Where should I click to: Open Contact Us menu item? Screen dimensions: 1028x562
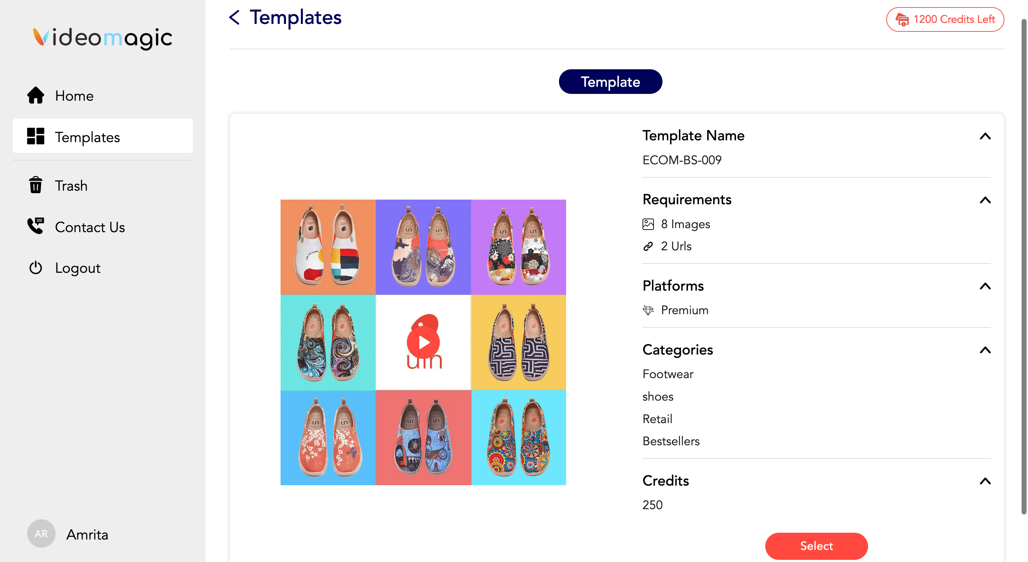pyautogui.click(x=90, y=227)
